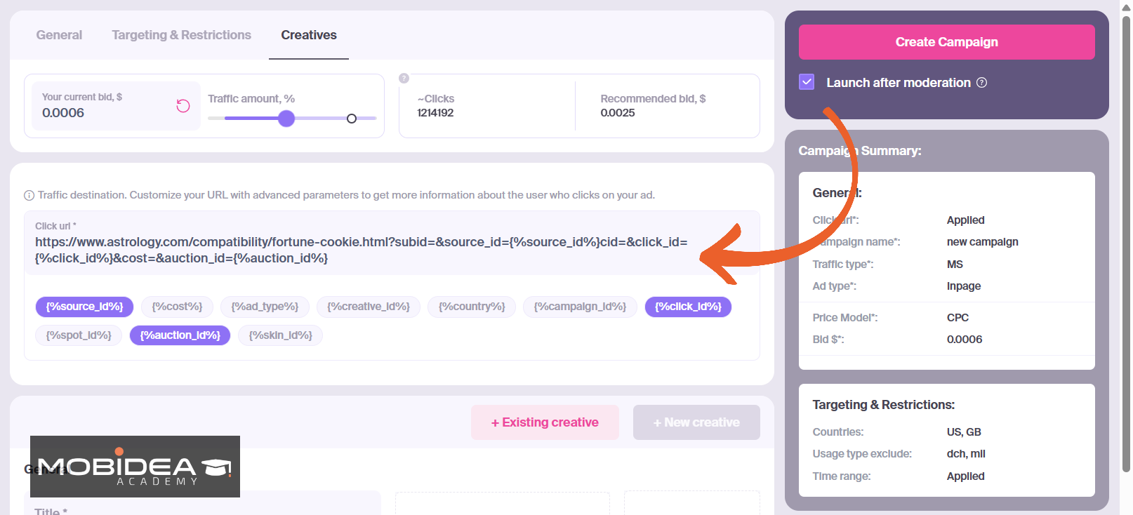Click the Mobidea Academy logo
The image size is (1133, 515).
[x=135, y=467]
